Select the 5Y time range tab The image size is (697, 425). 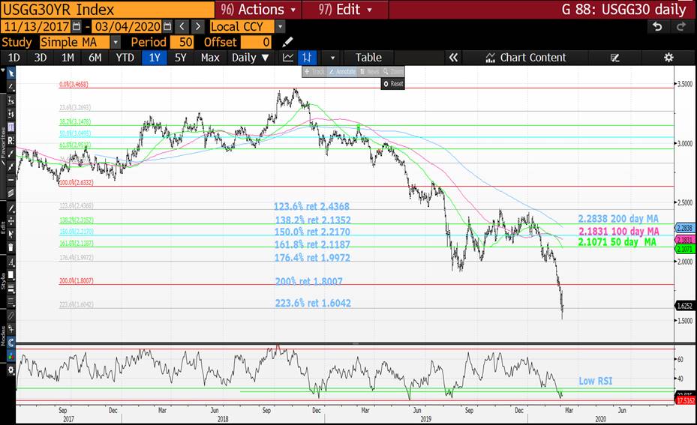pyautogui.click(x=181, y=57)
